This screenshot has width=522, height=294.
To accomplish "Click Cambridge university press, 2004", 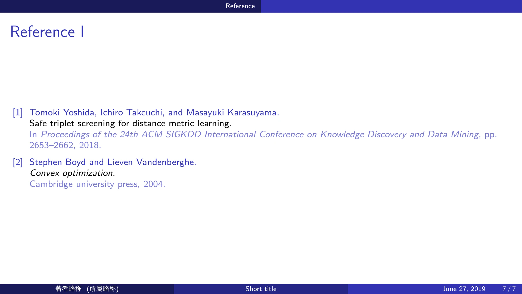I will click(x=97, y=184).
